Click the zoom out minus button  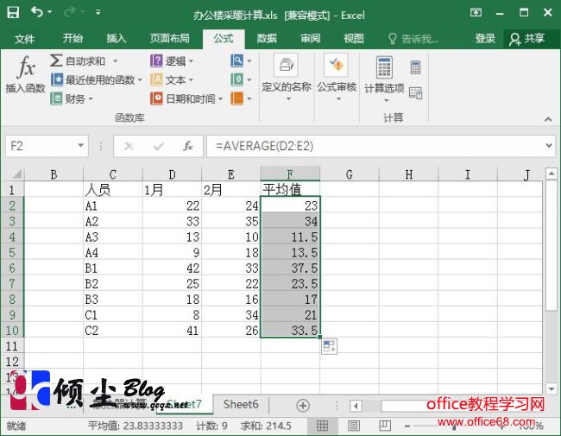pos(407,426)
